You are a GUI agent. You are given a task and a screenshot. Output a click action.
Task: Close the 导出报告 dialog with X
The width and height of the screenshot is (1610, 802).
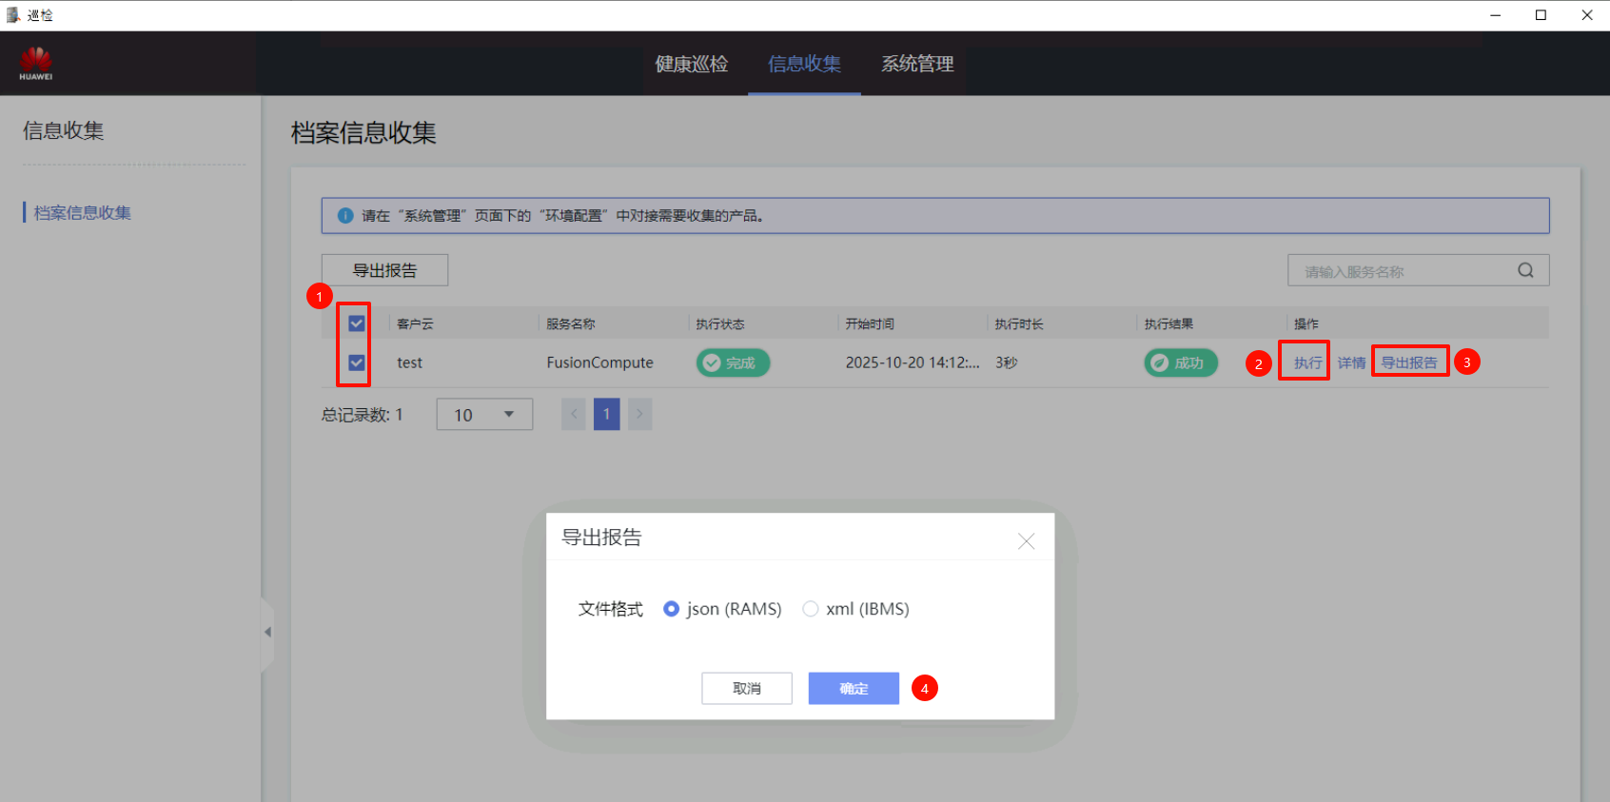tap(1026, 541)
